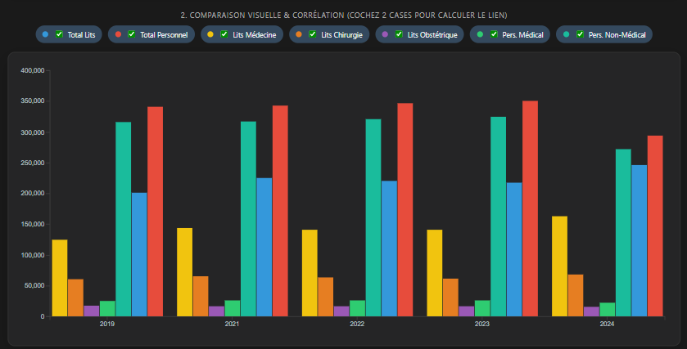Click the blue dot beside Total Lits
Image resolution: width=687 pixels, height=349 pixels.
pyautogui.click(x=45, y=34)
